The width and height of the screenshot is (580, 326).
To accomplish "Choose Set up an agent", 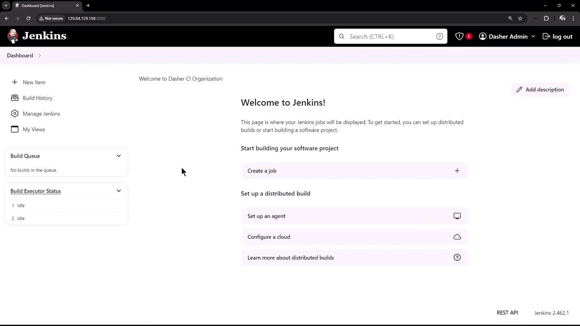I will point(354,216).
